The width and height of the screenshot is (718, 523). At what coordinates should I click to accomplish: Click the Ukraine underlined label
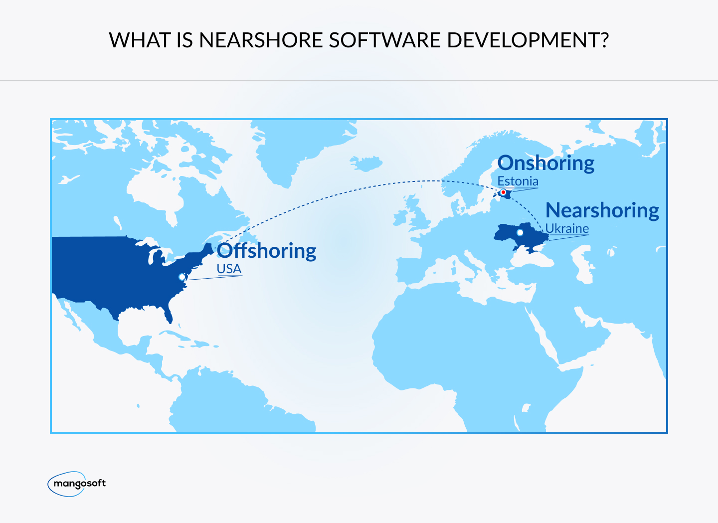point(567,228)
